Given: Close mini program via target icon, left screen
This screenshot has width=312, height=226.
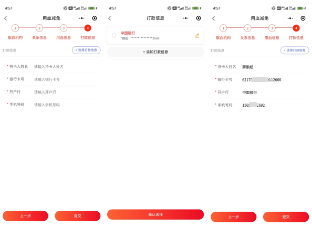Looking at the screenshot, I should [x=95, y=18].
